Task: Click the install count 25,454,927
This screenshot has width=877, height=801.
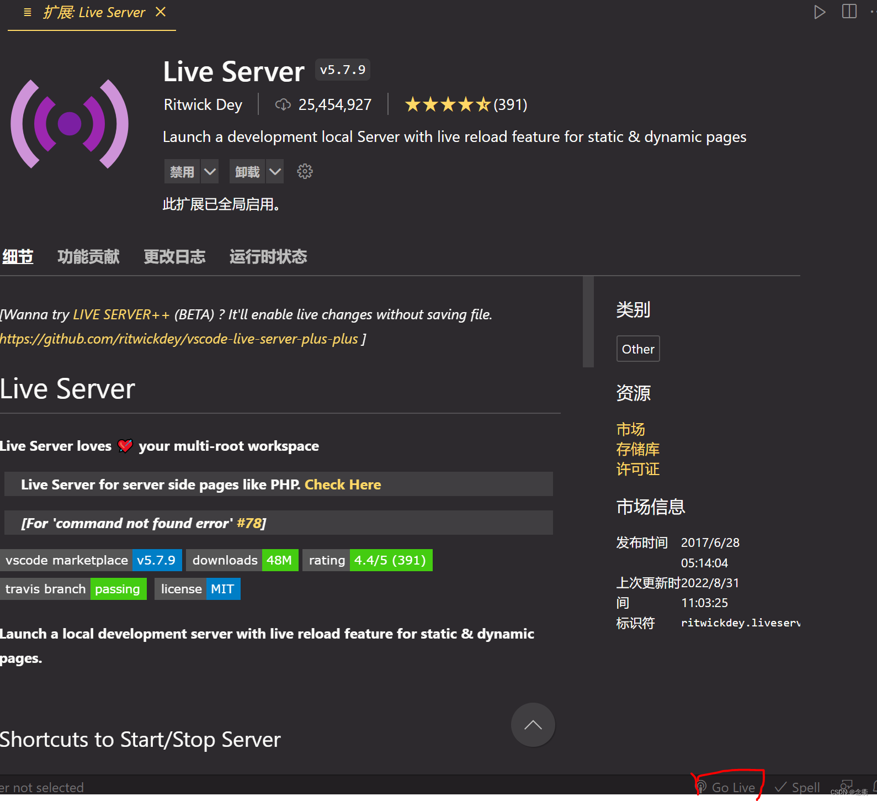Action: coord(335,104)
